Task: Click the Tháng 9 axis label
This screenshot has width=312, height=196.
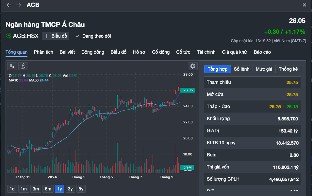Action: (x=167, y=177)
